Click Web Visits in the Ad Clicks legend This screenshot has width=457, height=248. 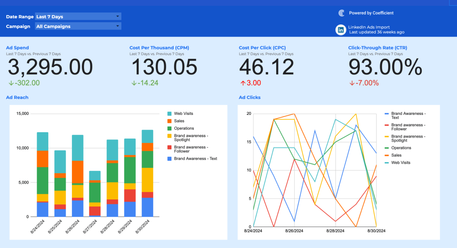(400, 163)
